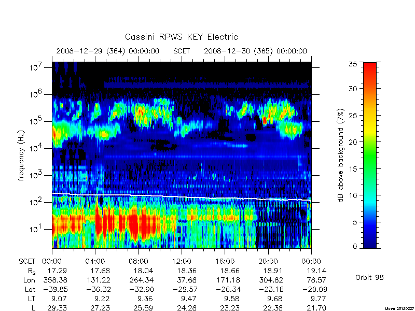
Task: Click the time tick label 16:00
Action: pyautogui.click(x=225, y=261)
